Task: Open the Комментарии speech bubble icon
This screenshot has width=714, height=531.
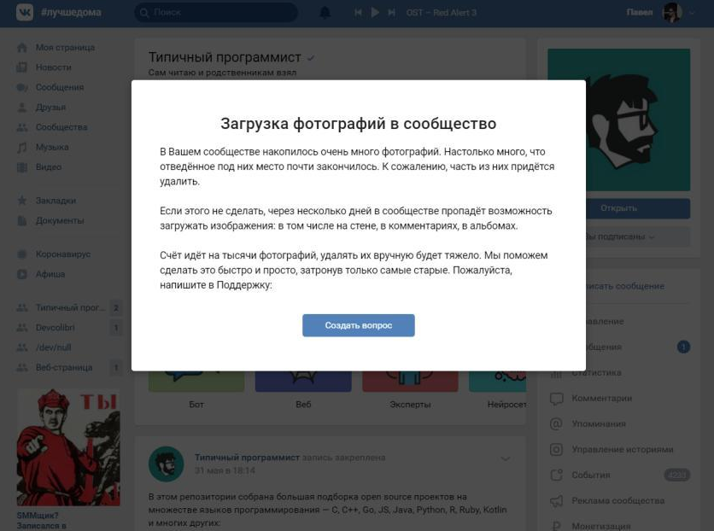Action: point(557,399)
